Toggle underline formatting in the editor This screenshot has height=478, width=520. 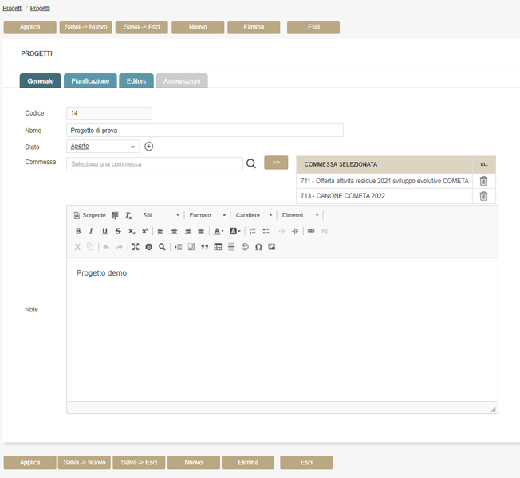click(x=104, y=231)
